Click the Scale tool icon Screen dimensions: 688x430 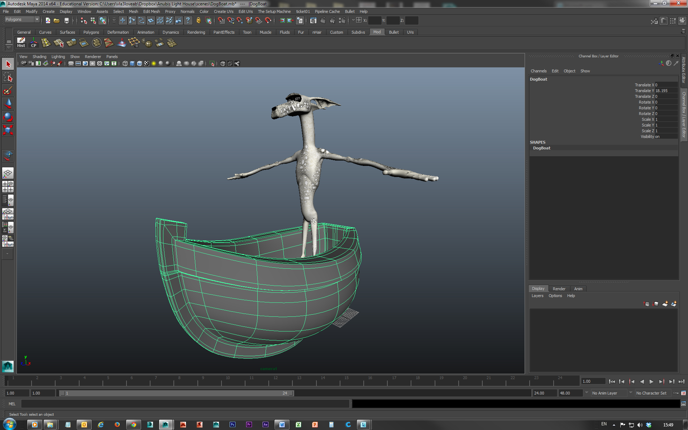point(8,130)
